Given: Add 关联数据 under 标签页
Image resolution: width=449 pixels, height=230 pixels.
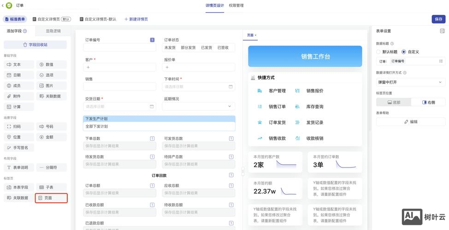Looking at the screenshot, I should (x=18, y=198).
